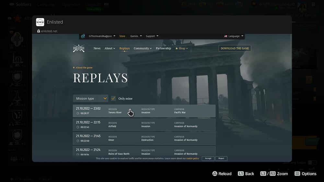
Task: Click the www browser icon beside Enlisted title
Action: coord(40,22)
